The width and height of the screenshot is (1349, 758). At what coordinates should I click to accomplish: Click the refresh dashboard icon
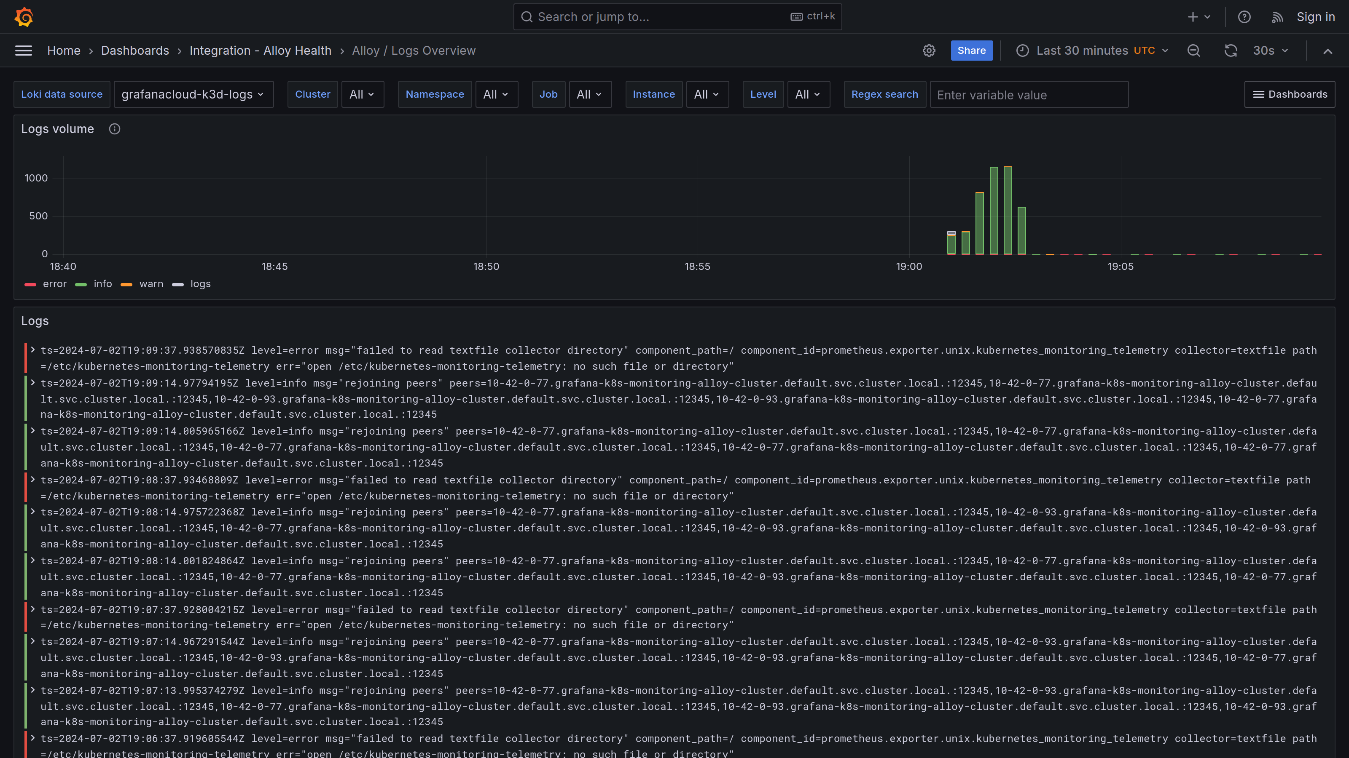tap(1231, 51)
